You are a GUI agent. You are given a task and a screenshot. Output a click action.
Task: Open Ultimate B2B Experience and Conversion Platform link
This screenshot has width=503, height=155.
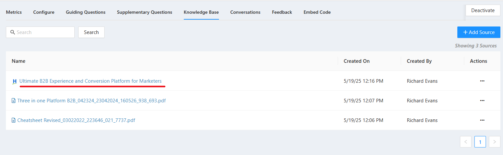pyautogui.click(x=90, y=81)
